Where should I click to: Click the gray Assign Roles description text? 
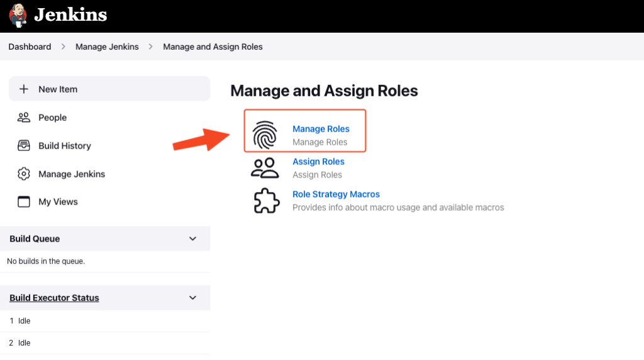(317, 175)
